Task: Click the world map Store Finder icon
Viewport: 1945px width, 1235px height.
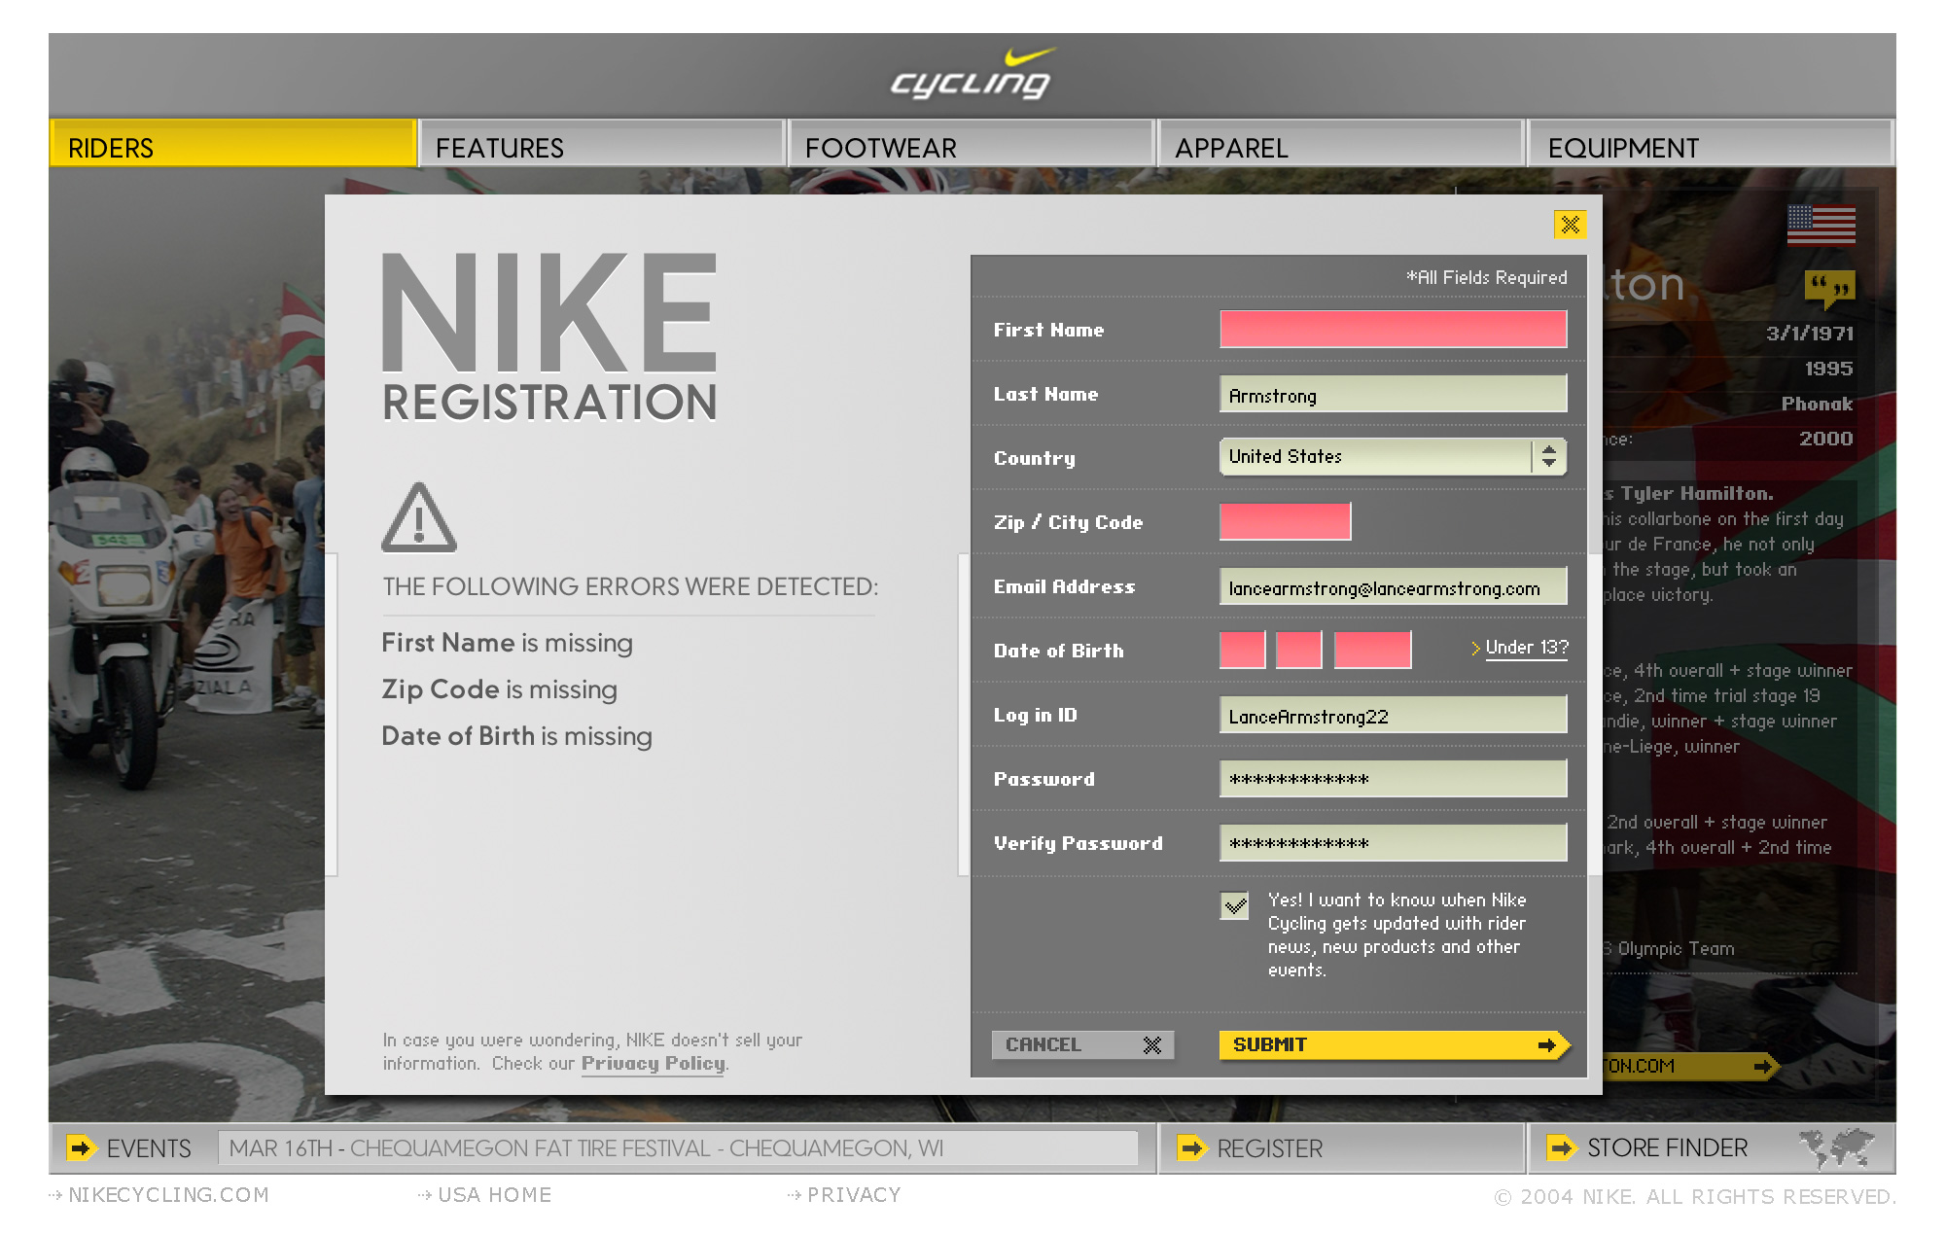Action: [x=1836, y=1148]
